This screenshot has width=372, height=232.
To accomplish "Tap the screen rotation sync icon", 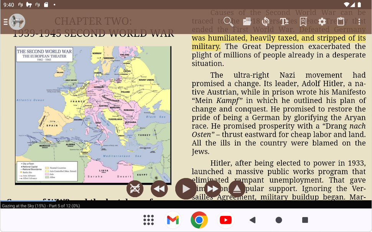I will [x=265, y=21].
